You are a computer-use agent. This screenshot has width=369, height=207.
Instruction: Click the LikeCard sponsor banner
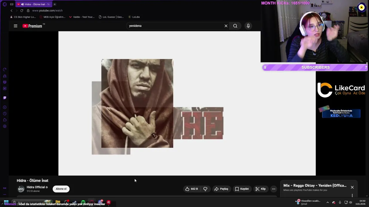tap(341, 90)
